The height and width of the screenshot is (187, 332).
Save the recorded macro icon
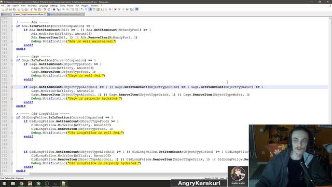pos(131,9)
